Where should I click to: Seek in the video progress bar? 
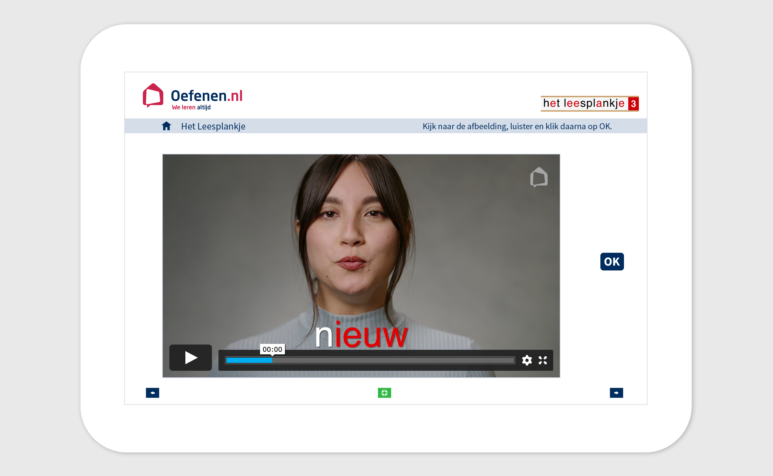(x=370, y=360)
